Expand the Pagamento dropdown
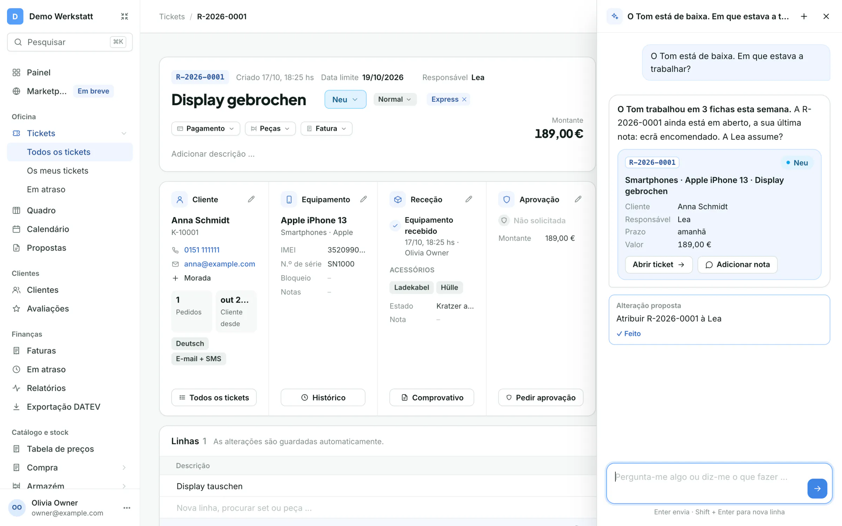Image resolution: width=842 pixels, height=526 pixels. tap(206, 128)
